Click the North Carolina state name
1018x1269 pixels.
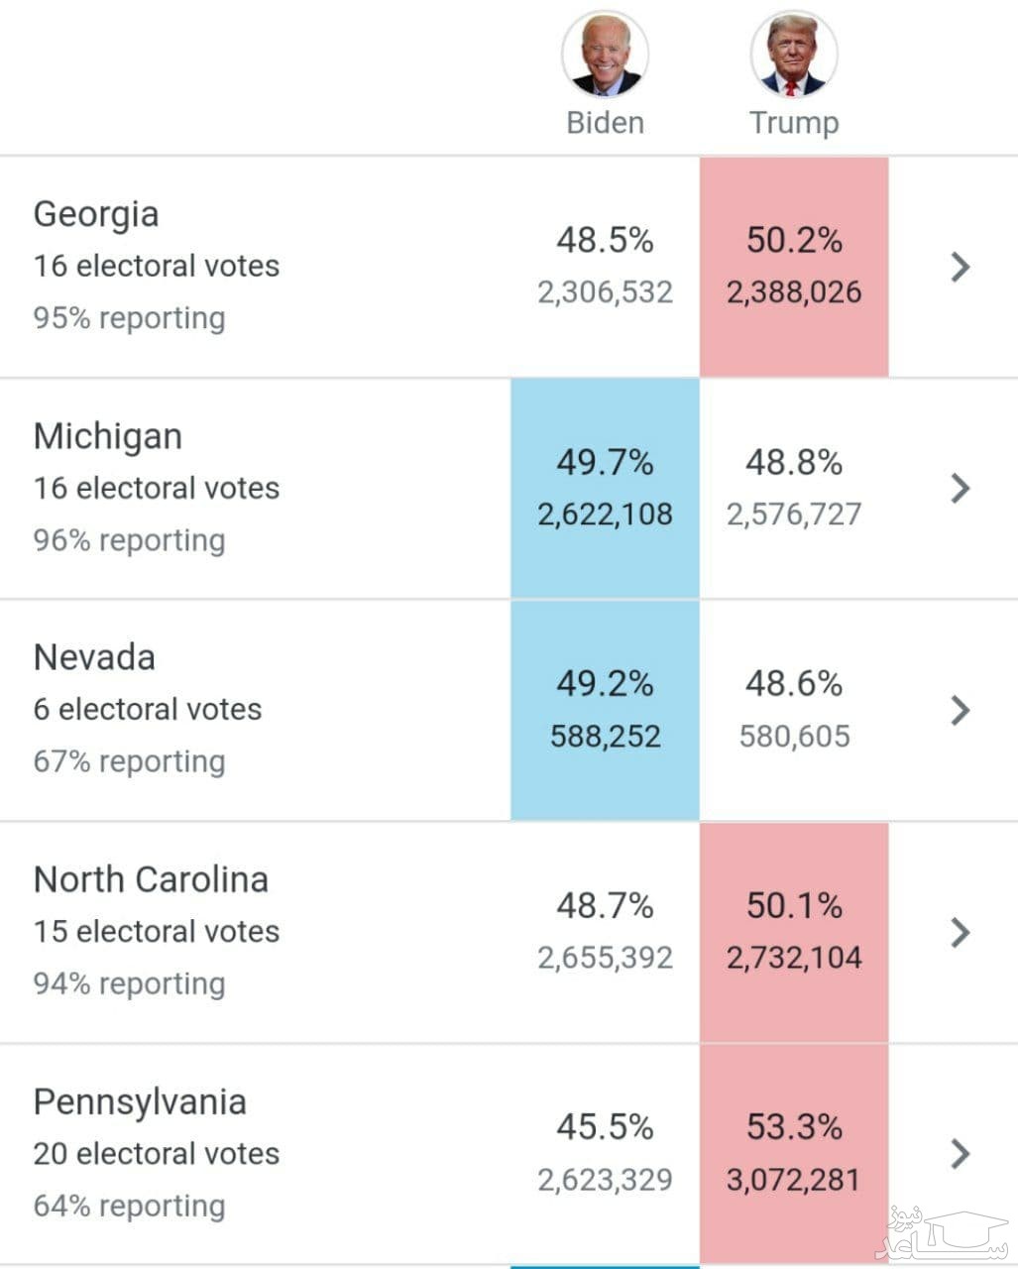[x=151, y=879]
